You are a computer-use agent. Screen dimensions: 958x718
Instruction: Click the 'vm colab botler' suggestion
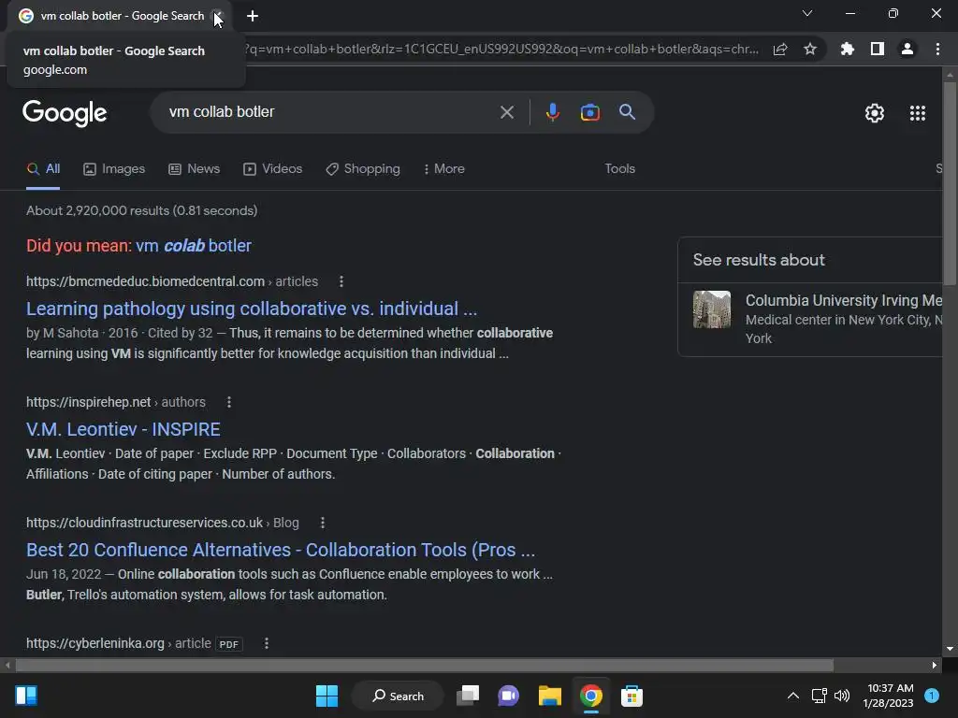[193, 246]
